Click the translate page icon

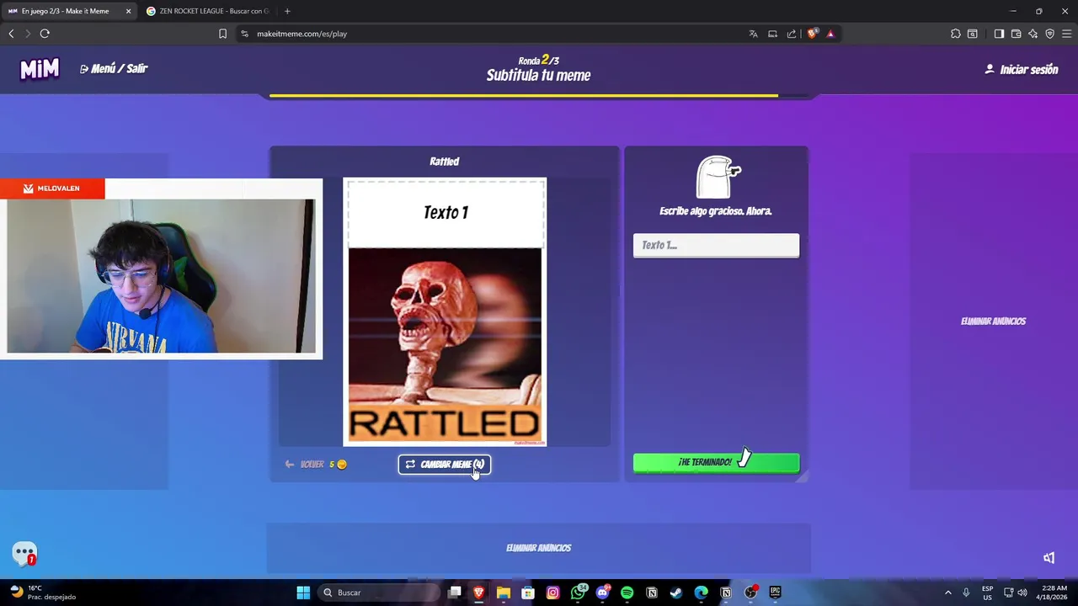click(753, 34)
